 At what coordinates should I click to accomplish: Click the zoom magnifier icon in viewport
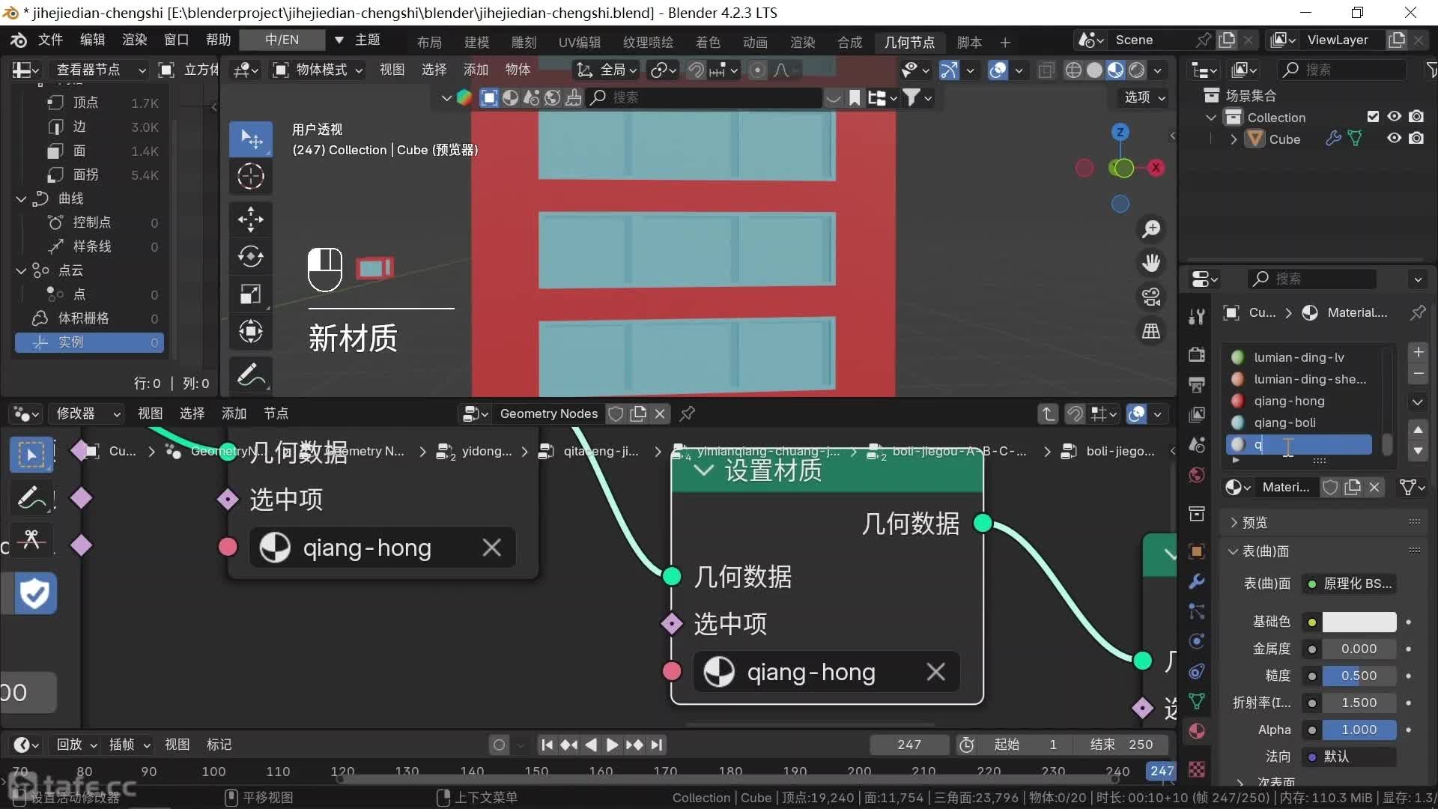click(1150, 228)
